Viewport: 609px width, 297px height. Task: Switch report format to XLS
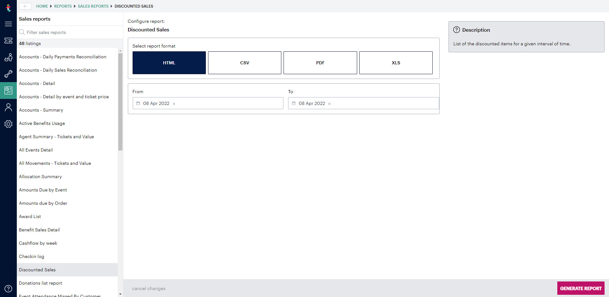pos(396,62)
